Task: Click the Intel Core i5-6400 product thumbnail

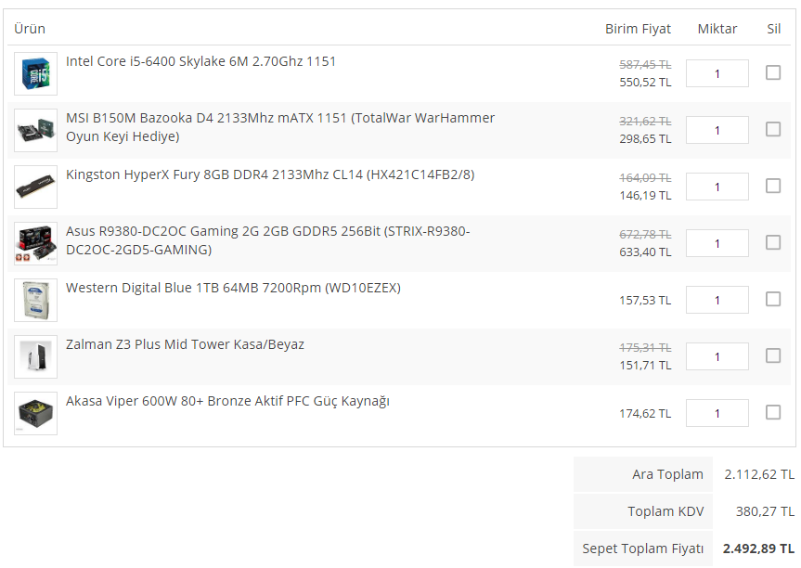Action: [35, 74]
